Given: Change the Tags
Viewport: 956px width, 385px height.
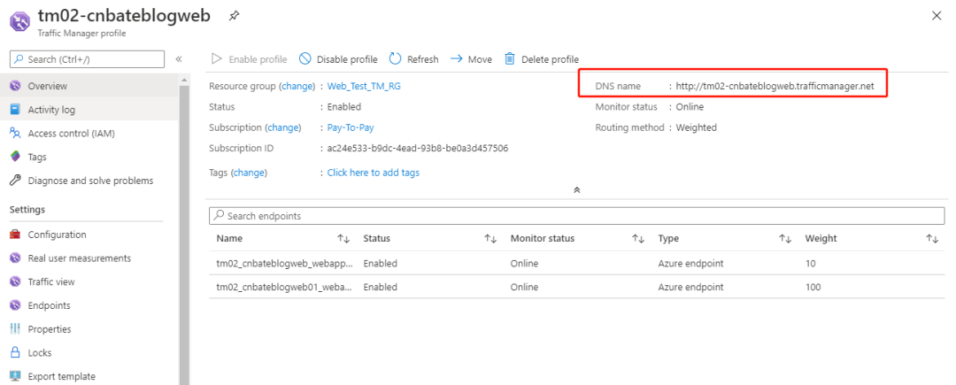Looking at the screenshot, I should [249, 173].
